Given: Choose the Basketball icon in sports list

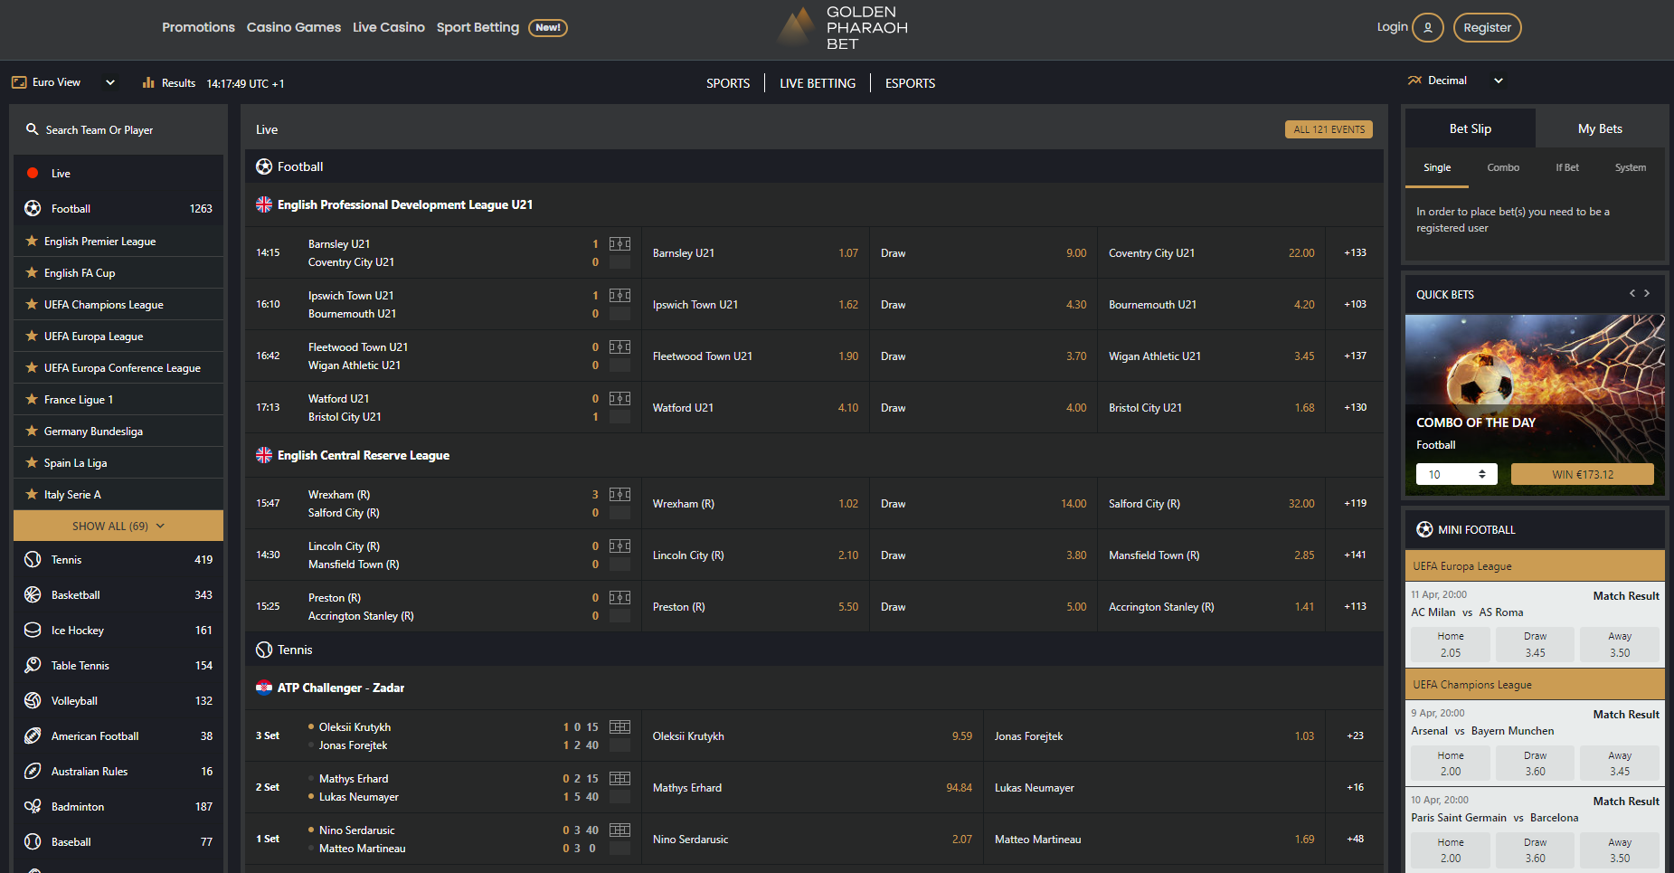Looking at the screenshot, I should tap(33, 595).
